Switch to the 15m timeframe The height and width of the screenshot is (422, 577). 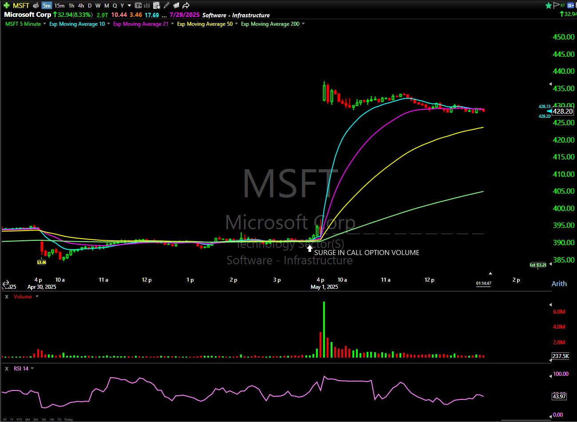pos(59,5)
